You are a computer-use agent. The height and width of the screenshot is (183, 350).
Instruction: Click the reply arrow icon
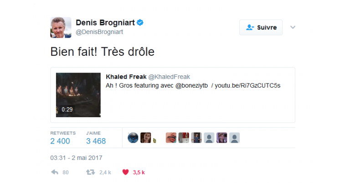(x=55, y=172)
